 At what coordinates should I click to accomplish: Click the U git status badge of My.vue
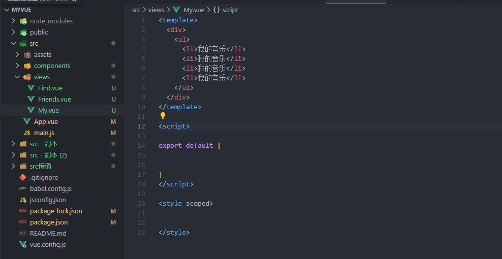(113, 110)
